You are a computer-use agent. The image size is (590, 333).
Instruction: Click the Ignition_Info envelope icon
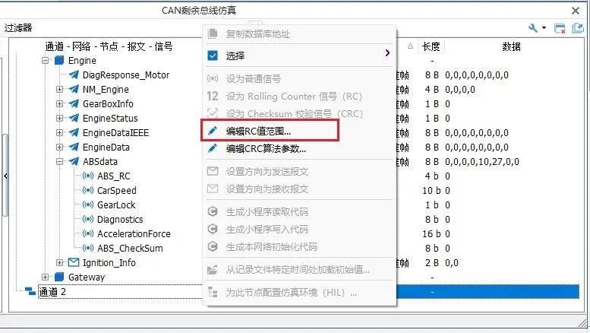pos(74,263)
